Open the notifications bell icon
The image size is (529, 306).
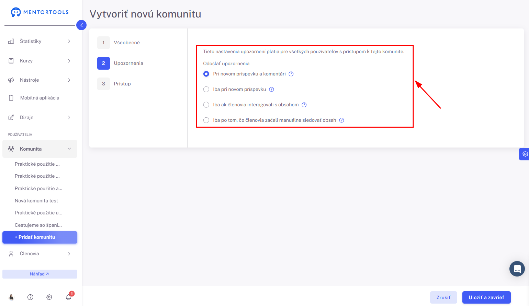[x=69, y=297]
